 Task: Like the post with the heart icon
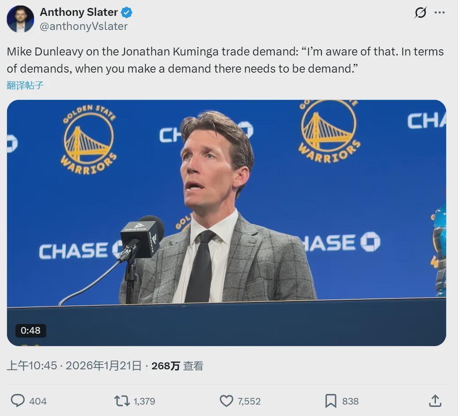(226, 401)
